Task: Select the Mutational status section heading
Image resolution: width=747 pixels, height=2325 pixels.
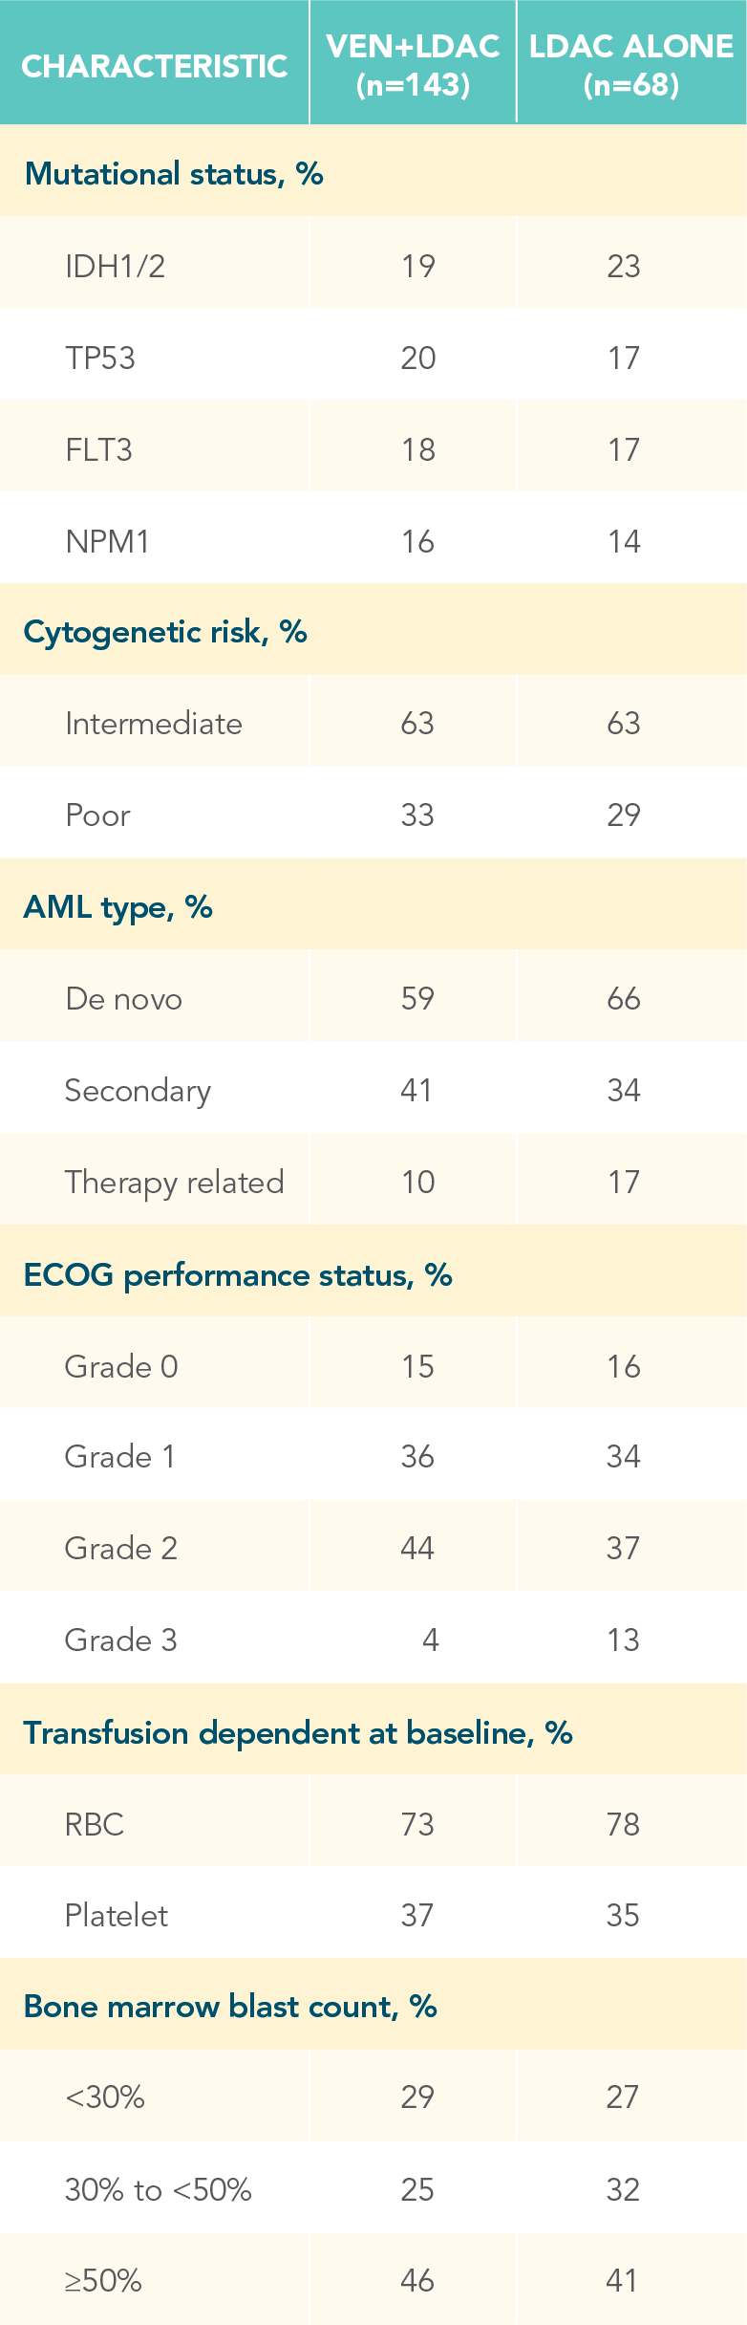Action: pos(174,174)
